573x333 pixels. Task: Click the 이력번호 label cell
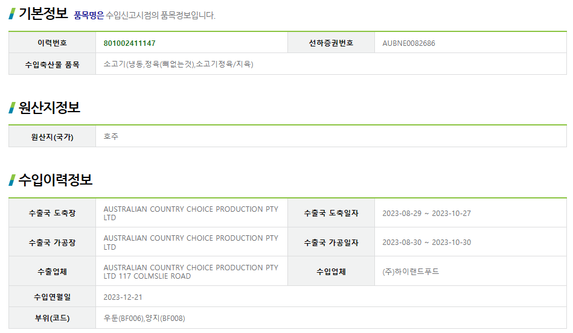(52, 43)
